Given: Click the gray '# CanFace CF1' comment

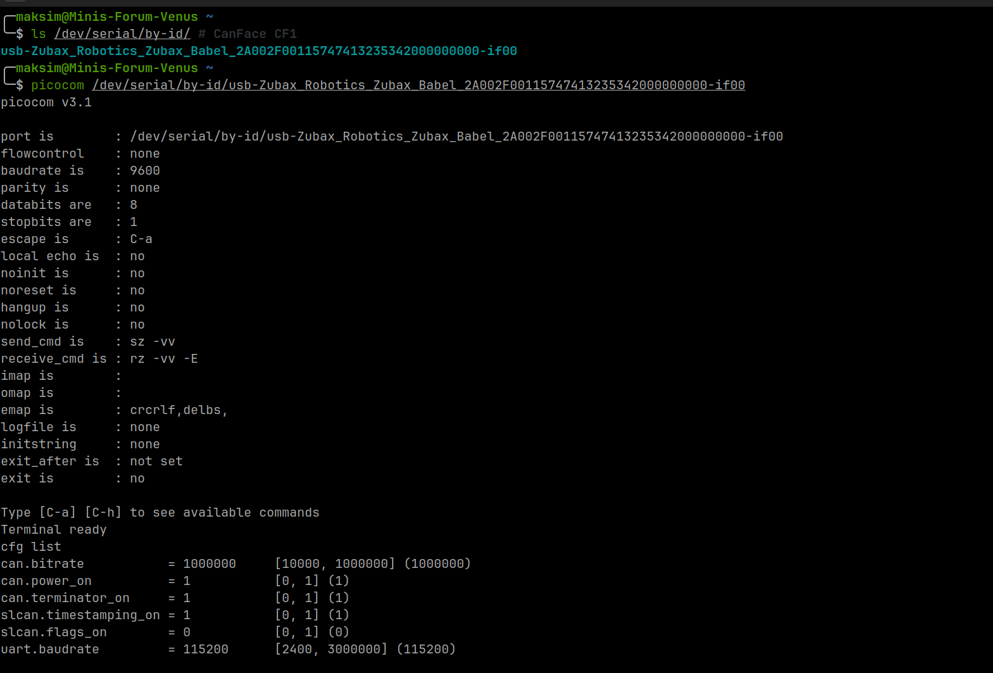Looking at the screenshot, I should coord(248,34).
